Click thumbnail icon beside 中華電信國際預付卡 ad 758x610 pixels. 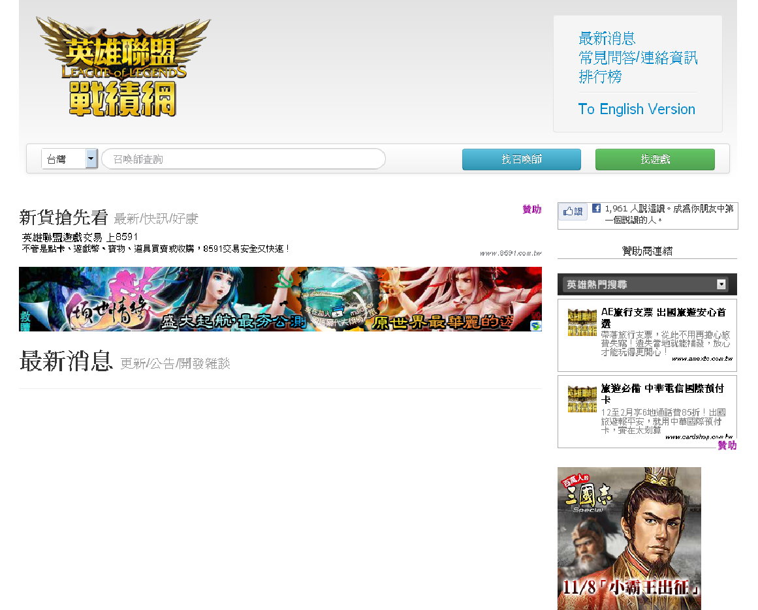tap(582, 399)
